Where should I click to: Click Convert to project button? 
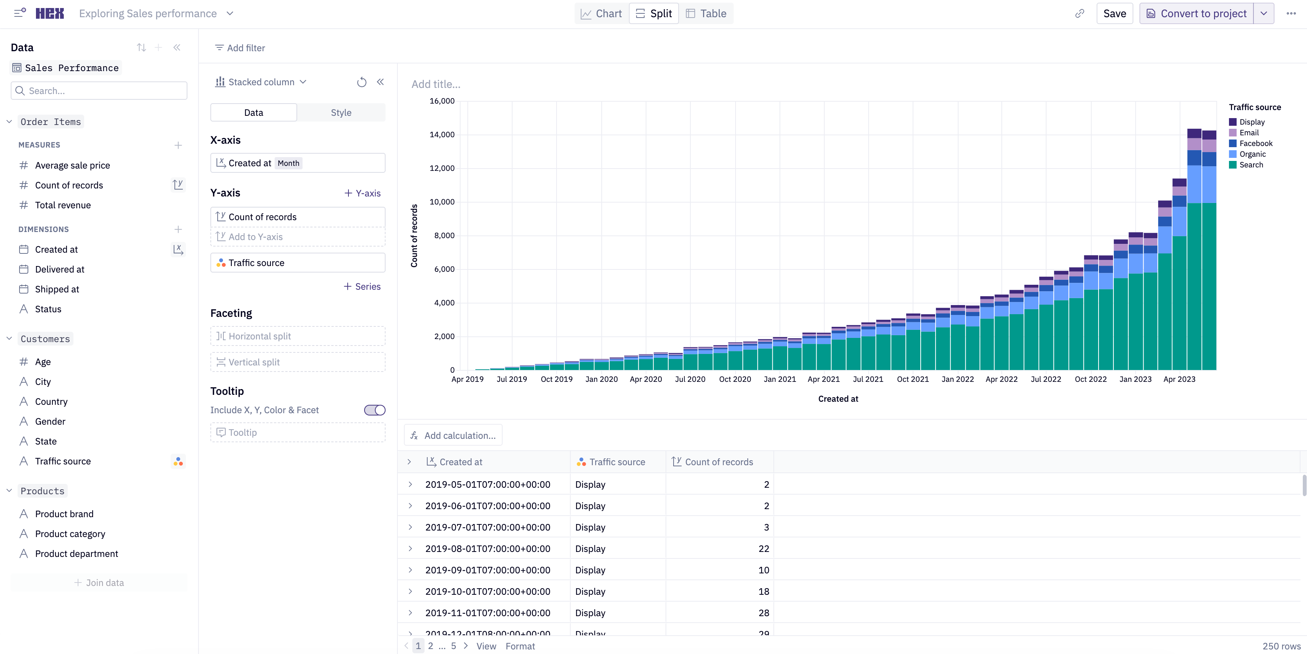[1196, 14]
